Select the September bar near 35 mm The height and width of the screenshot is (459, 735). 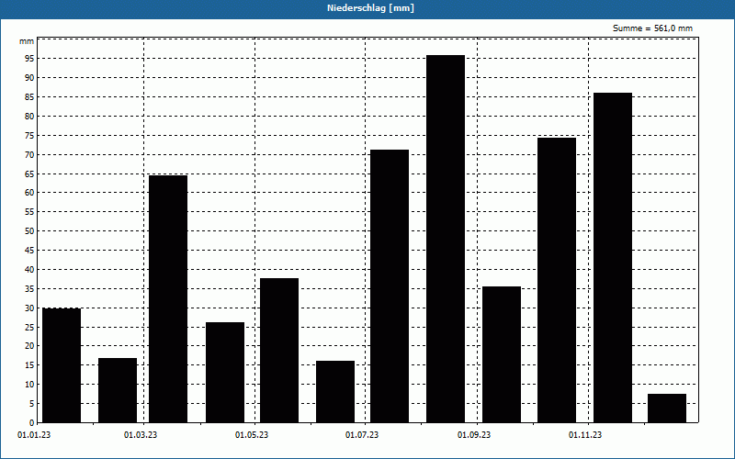coord(502,354)
